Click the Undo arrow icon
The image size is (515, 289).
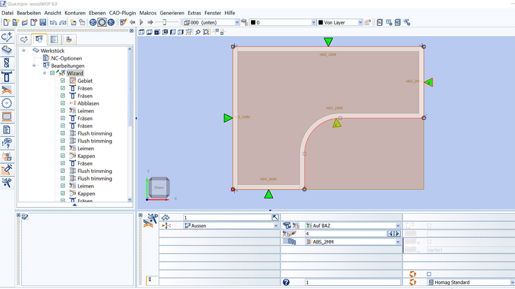click(53, 22)
